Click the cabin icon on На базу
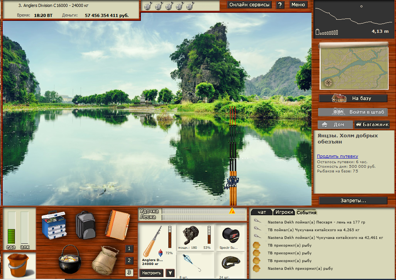Viewport: 396px width, 280px height. 339,98
